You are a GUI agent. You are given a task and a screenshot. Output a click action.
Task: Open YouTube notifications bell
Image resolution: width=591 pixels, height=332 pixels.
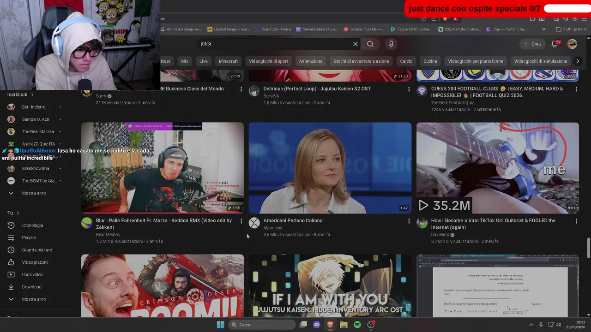(555, 44)
